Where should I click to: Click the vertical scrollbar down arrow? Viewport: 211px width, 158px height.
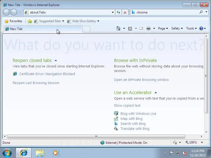[206, 132]
